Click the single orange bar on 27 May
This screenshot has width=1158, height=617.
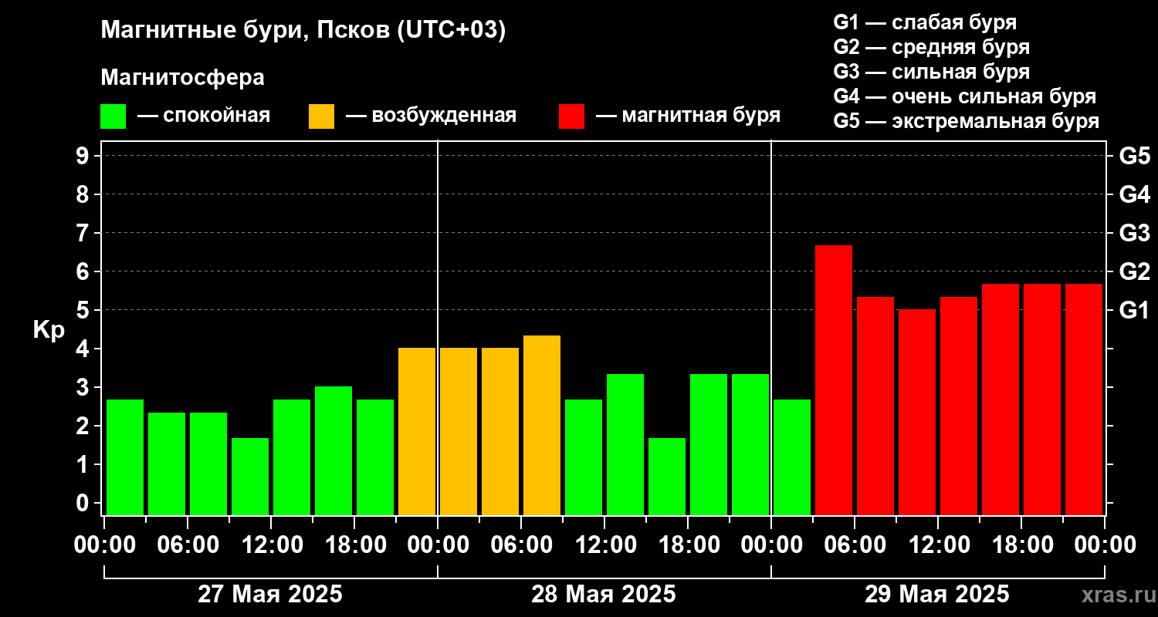point(417,432)
